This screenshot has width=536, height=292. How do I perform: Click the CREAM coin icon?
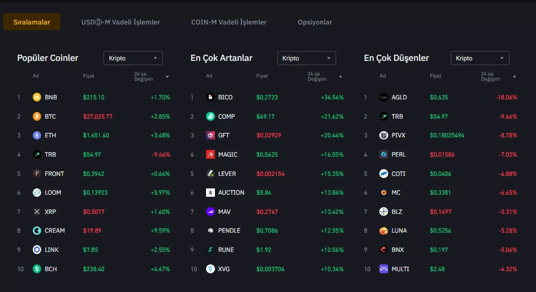37,231
